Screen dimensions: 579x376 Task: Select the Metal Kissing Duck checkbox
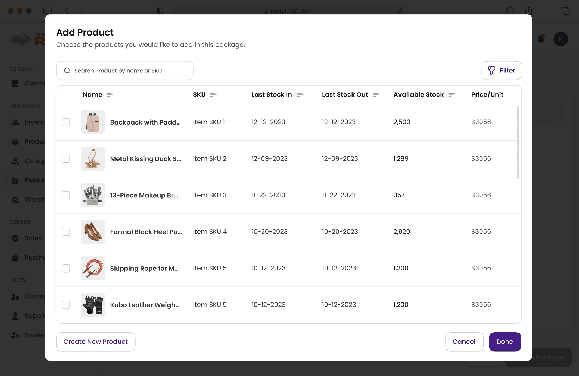pyautogui.click(x=66, y=159)
